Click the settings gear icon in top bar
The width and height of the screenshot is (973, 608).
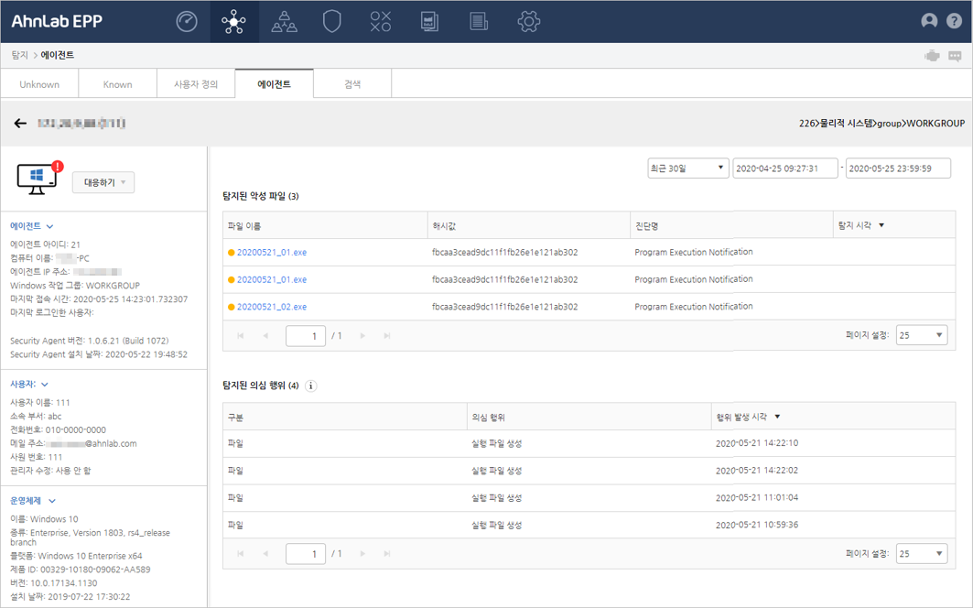tap(528, 21)
